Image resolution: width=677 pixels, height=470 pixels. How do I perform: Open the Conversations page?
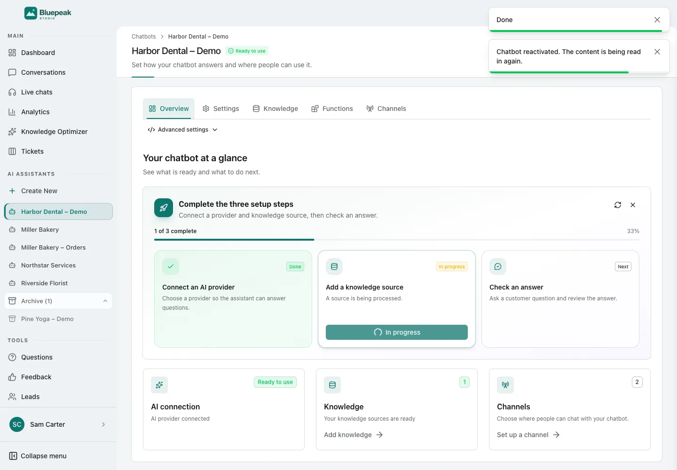(58, 72)
